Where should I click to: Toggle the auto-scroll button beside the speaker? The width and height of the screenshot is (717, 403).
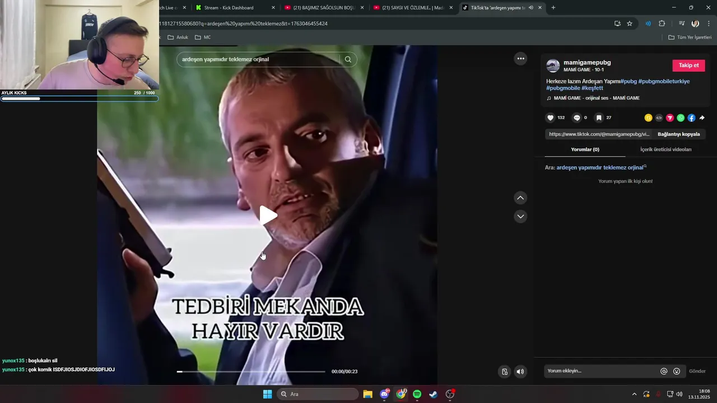505,372
